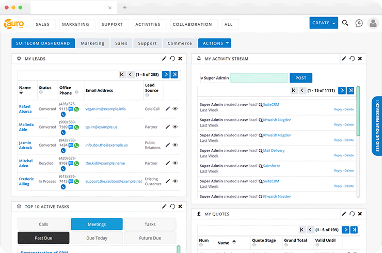Open the user profile avatar

(x=373, y=23)
